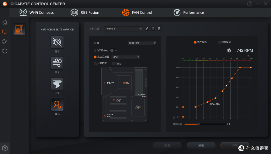Click the fan snowflake icon near RPM

point(229,50)
